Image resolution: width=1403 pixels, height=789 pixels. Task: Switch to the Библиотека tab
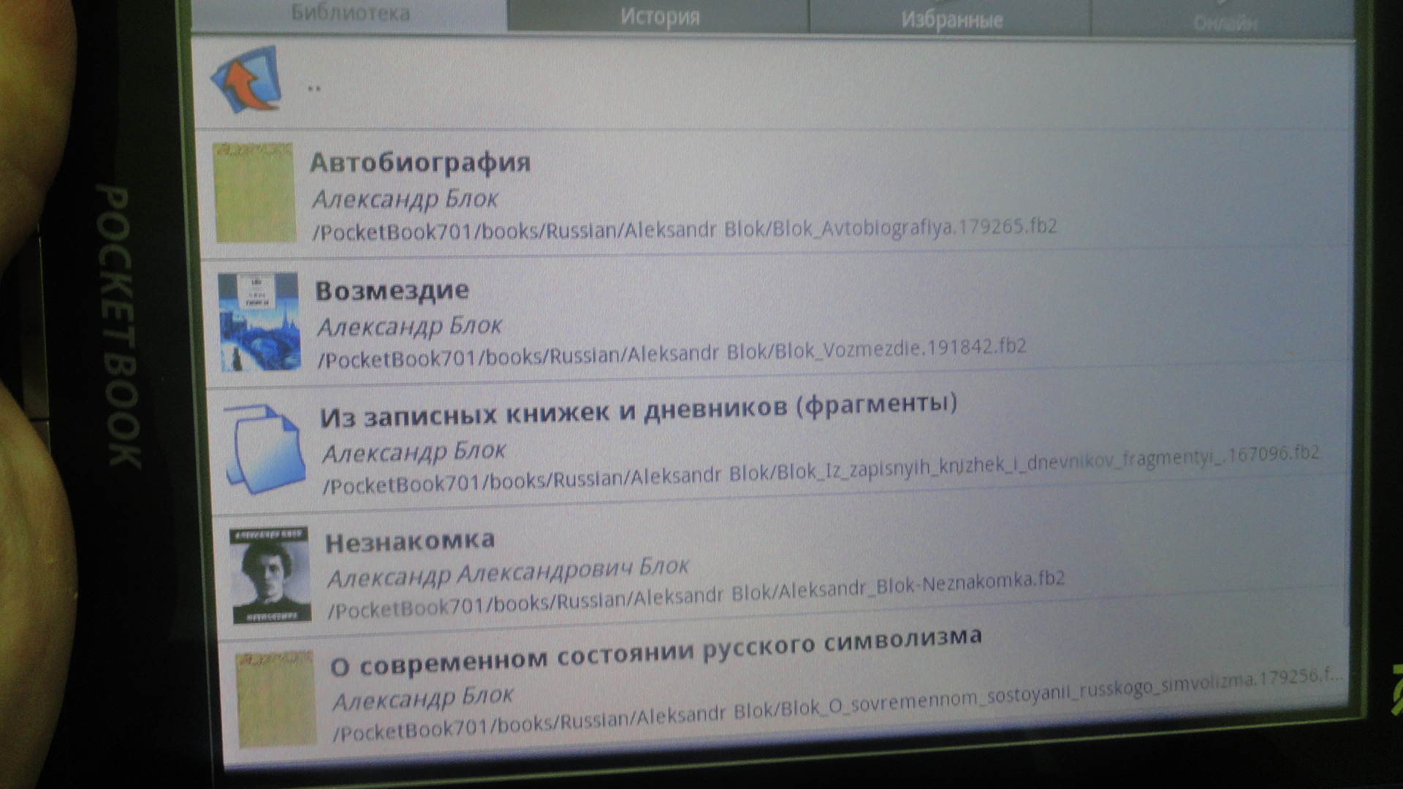(x=350, y=13)
